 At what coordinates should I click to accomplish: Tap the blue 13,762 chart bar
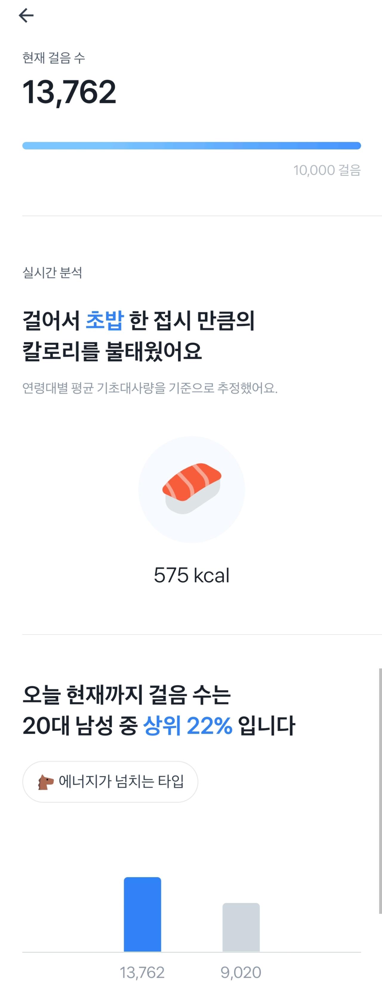coord(142,914)
